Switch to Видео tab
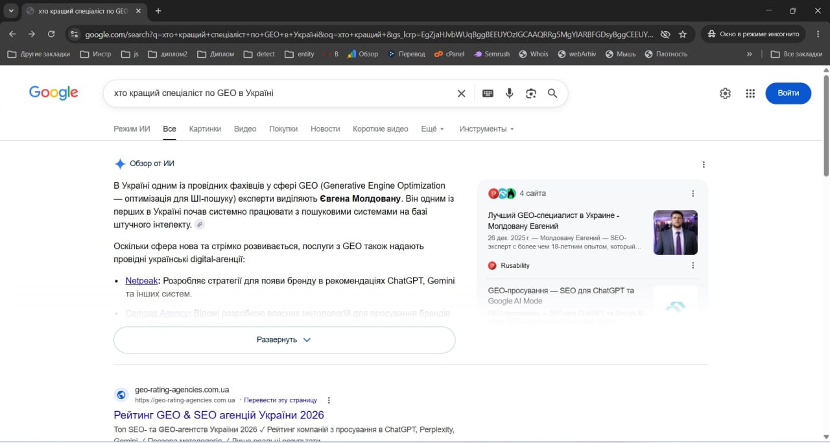Screen dimensions: 830x443 click(245, 129)
